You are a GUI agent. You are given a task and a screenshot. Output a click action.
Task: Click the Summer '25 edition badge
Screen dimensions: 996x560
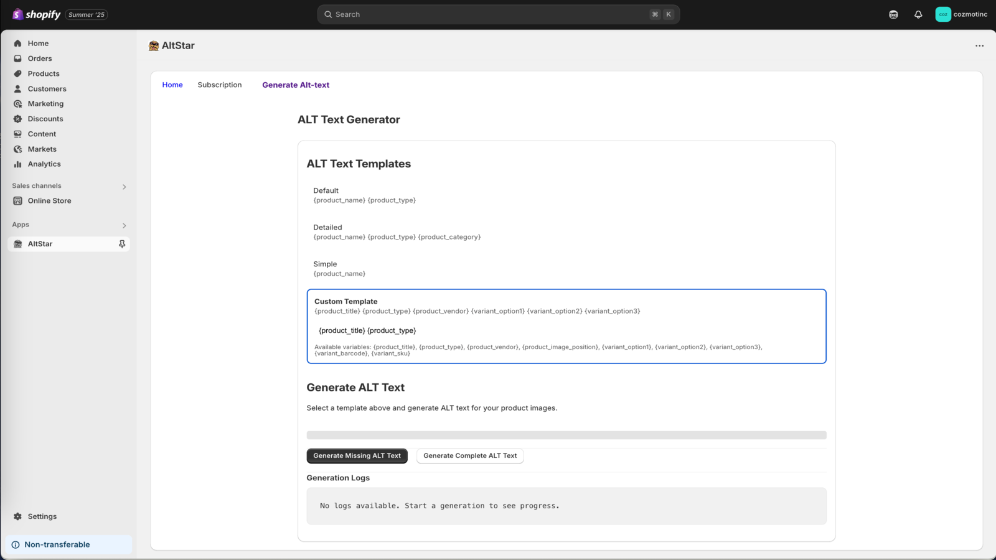tap(87, 14)
